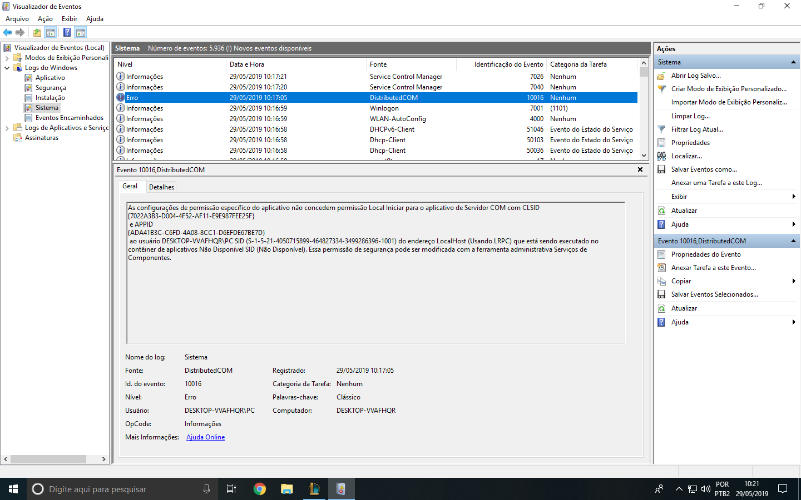Select the Instalação log in tree
Viewport: 801px width, 500px height.
click(50, 98)
